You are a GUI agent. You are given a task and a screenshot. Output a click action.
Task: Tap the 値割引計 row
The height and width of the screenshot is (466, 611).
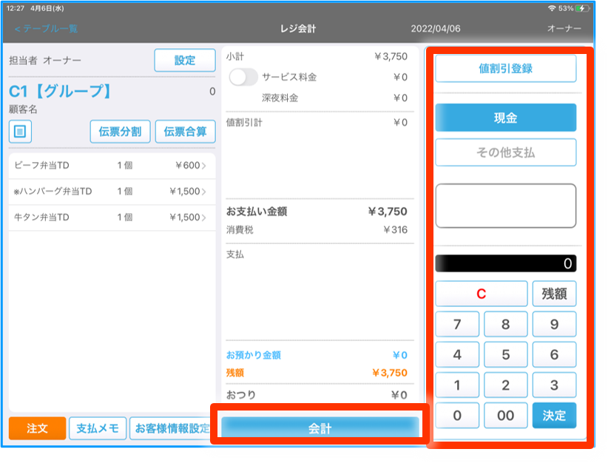[x=320, y=122]
